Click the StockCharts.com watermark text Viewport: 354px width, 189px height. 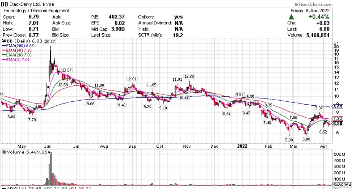click(313, 4)
